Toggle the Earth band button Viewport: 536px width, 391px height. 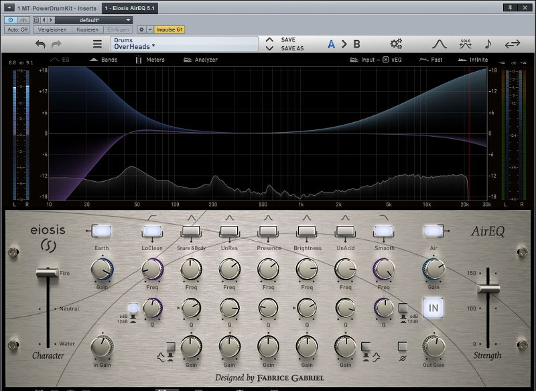(x=102, y=231)
